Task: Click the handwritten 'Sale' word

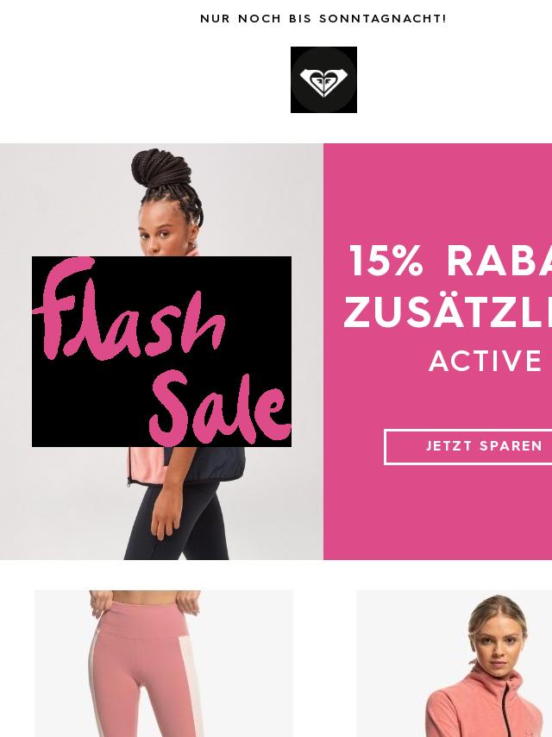Action: 219,409
